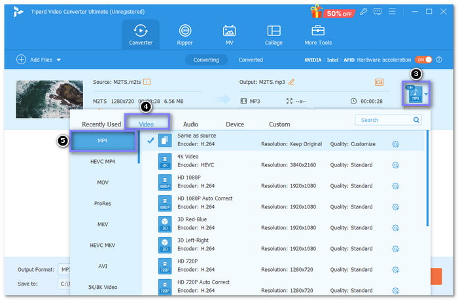Toggle hardware acceleration ON switch

pos(423,60)
